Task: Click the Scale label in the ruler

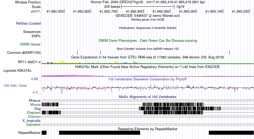Action: pos(36,7)
